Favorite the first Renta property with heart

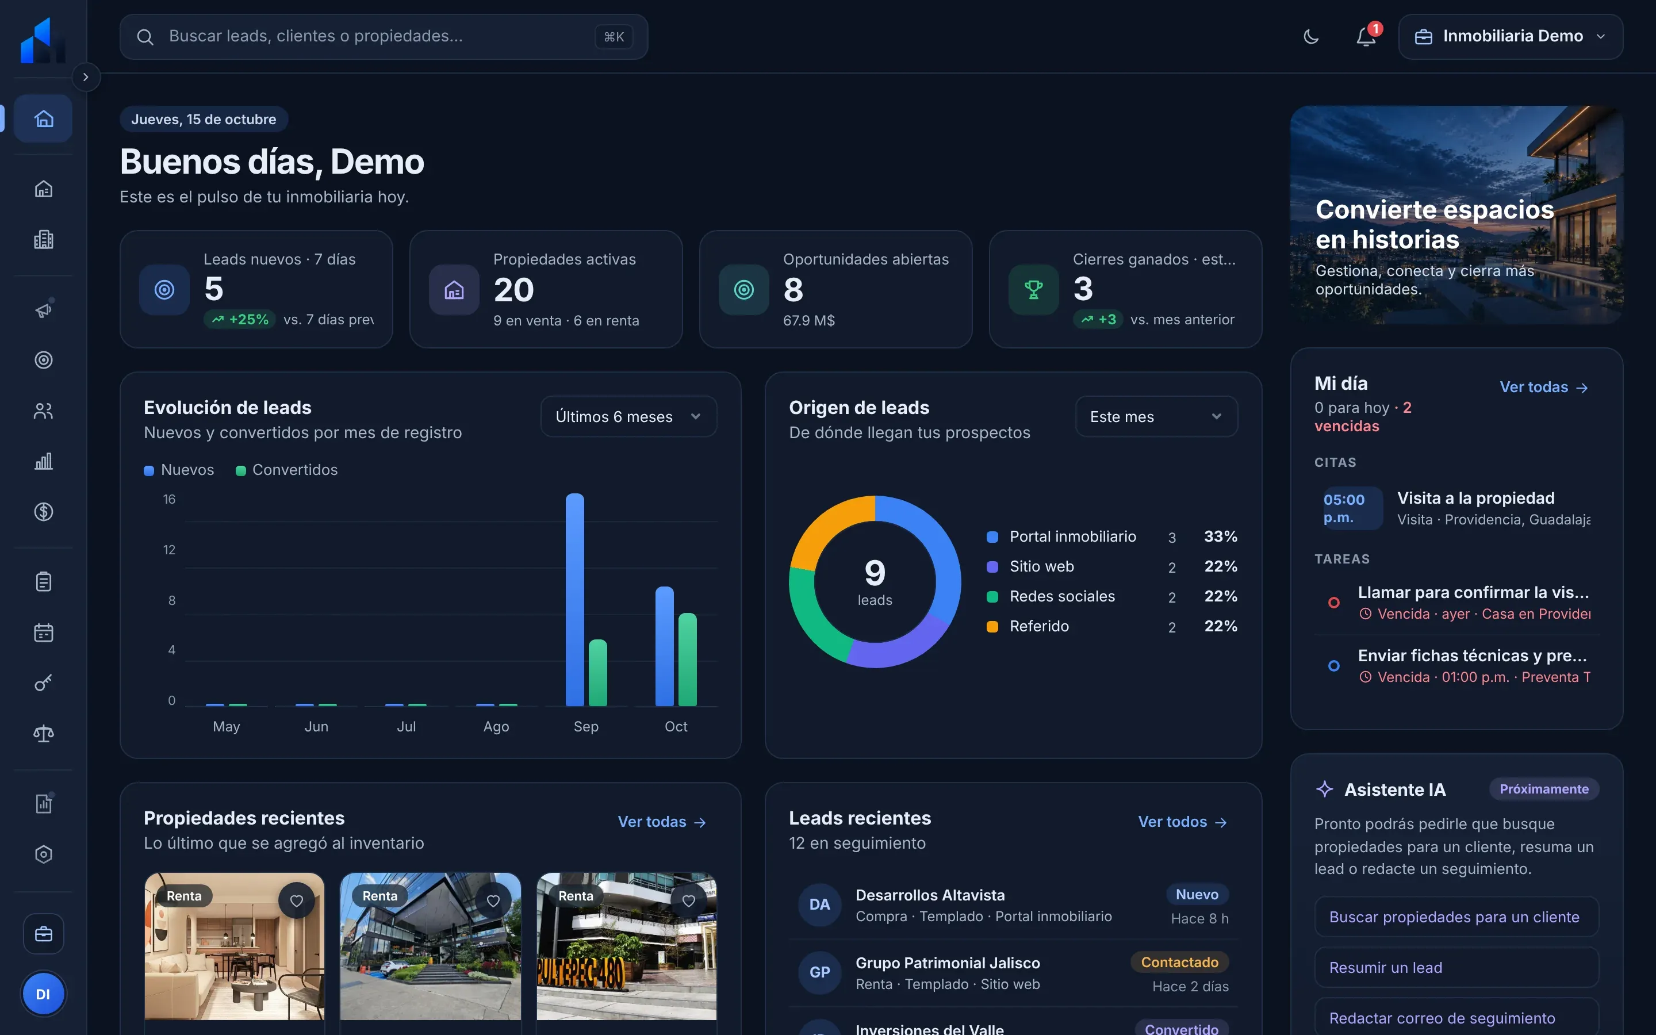pos(296,901)
